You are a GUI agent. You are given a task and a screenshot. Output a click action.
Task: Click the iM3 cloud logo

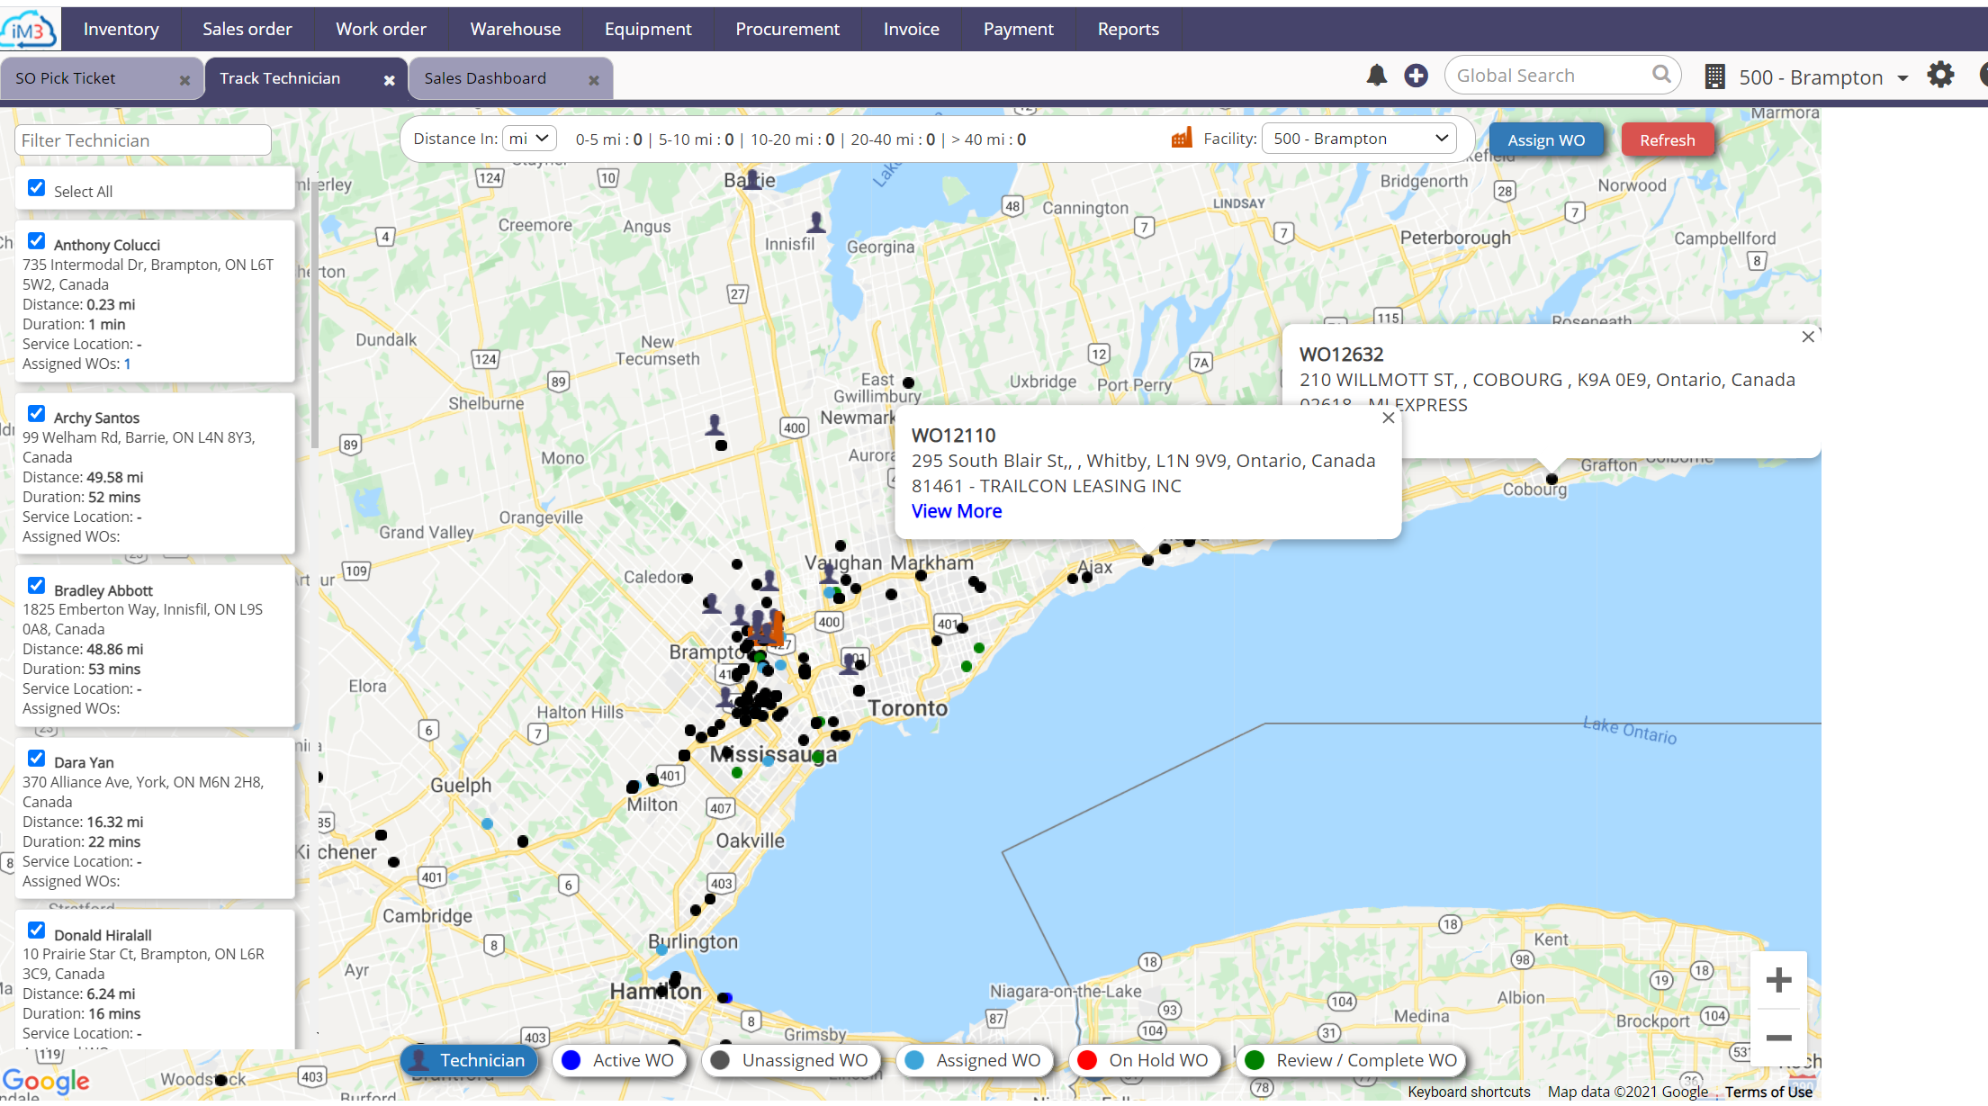(29, 30)
